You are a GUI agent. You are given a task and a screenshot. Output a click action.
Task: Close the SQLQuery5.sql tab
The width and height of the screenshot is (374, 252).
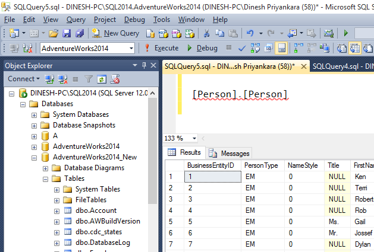click(304, 66)
